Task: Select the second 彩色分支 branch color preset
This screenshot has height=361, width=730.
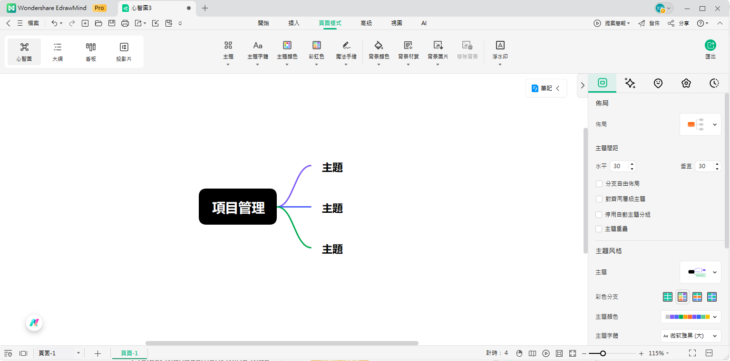Action: point(682,296)
